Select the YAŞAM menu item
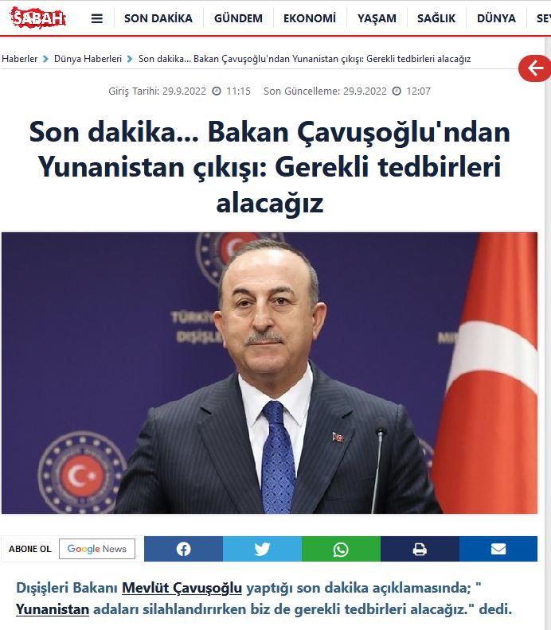 (377, 18)
